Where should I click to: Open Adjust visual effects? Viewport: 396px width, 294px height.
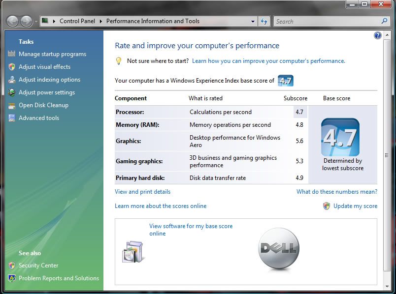[44, 67]
